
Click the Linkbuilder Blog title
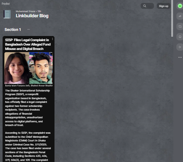[32, 16]
